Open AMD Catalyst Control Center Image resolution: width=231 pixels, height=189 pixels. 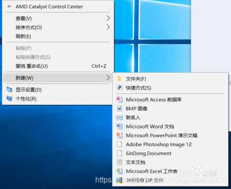click(x=58, y=7)
